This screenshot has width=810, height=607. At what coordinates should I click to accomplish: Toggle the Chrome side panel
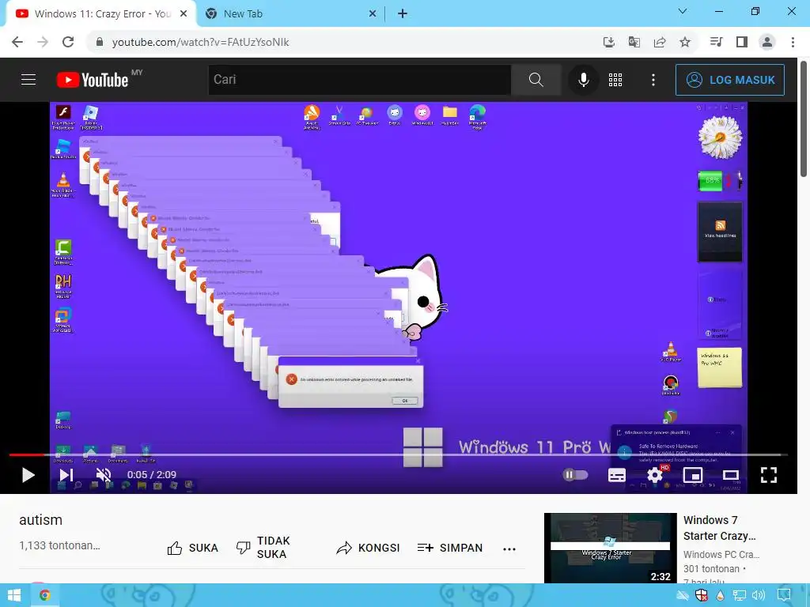742,42
